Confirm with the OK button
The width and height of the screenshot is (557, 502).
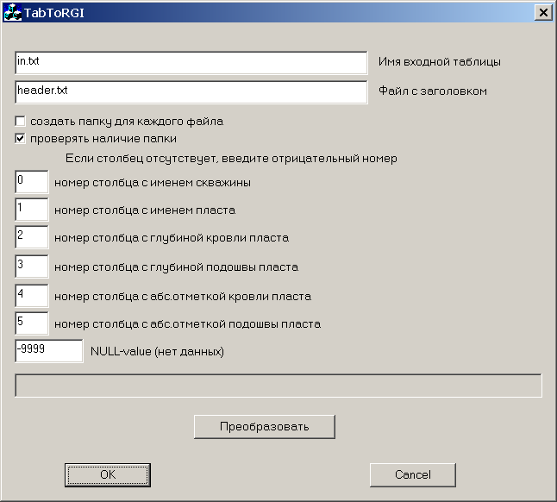[108, 474]
